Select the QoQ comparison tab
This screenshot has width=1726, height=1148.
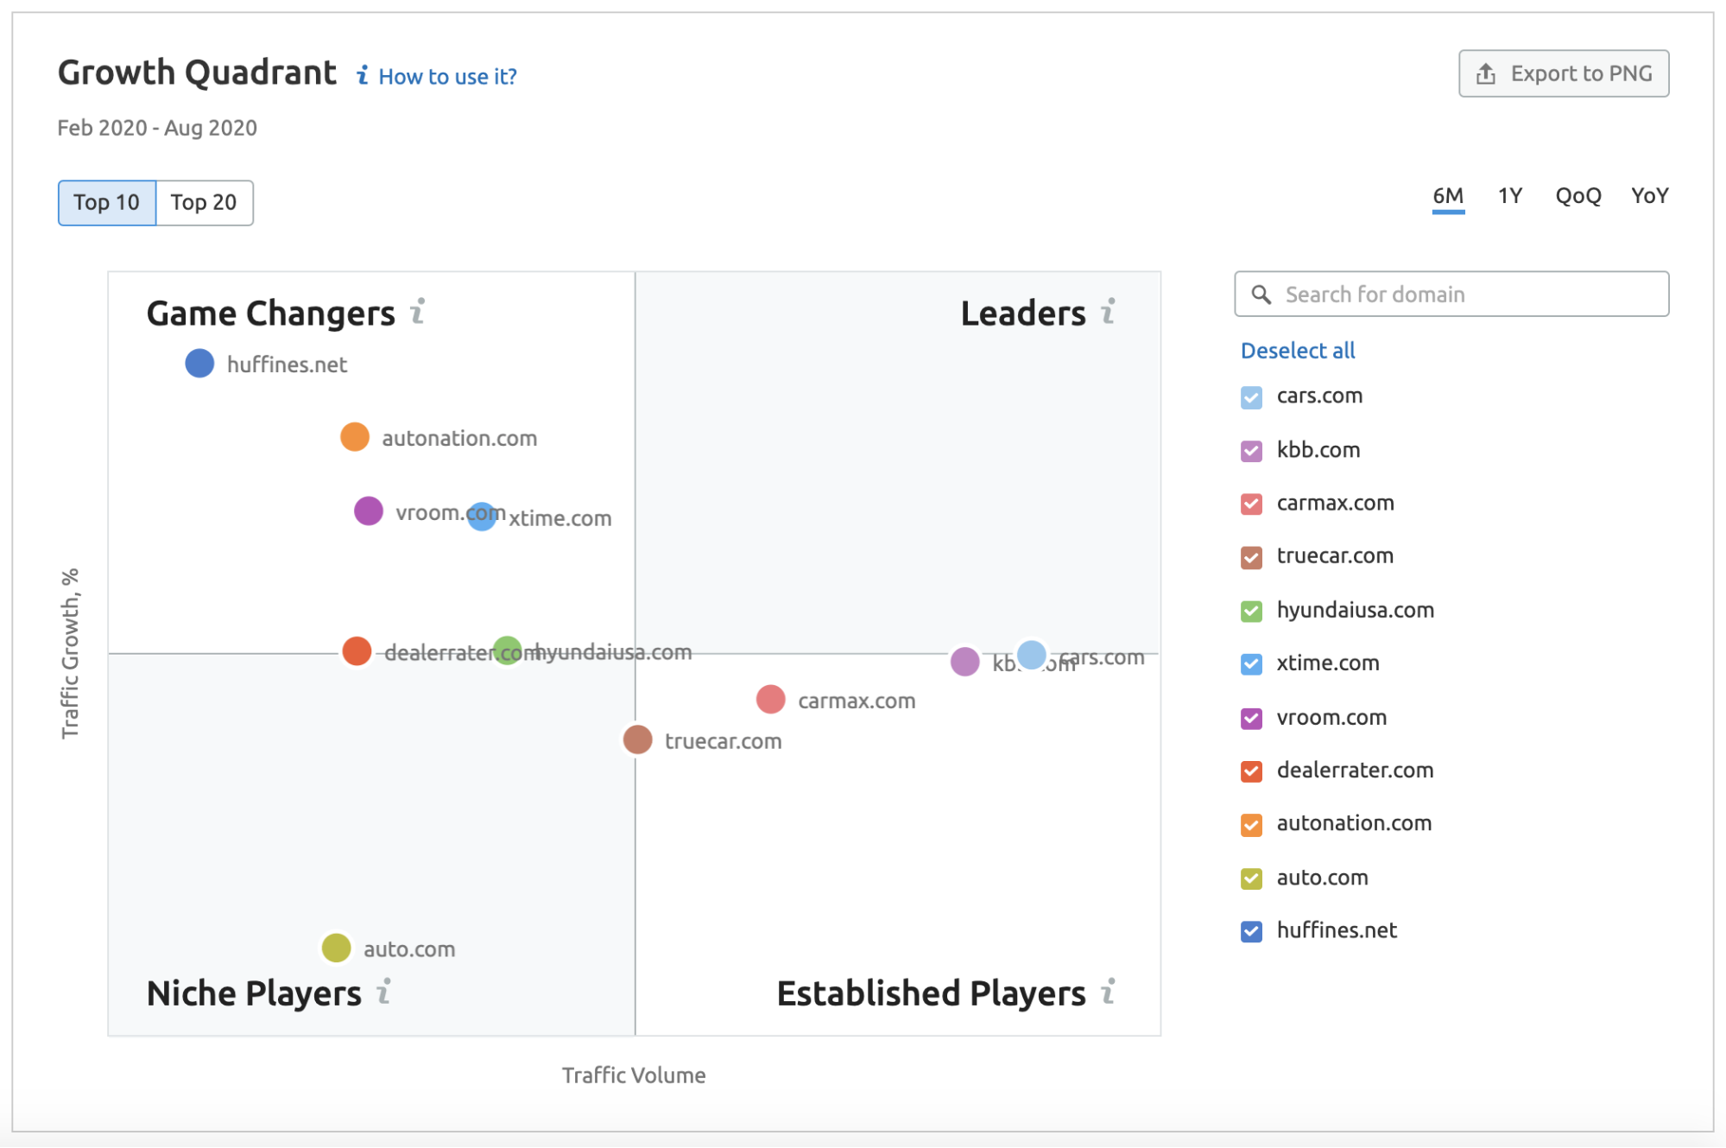pos(1577,196)
